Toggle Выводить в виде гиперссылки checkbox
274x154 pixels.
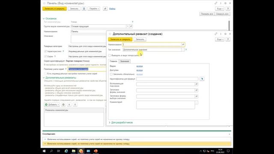coord(110,55)
